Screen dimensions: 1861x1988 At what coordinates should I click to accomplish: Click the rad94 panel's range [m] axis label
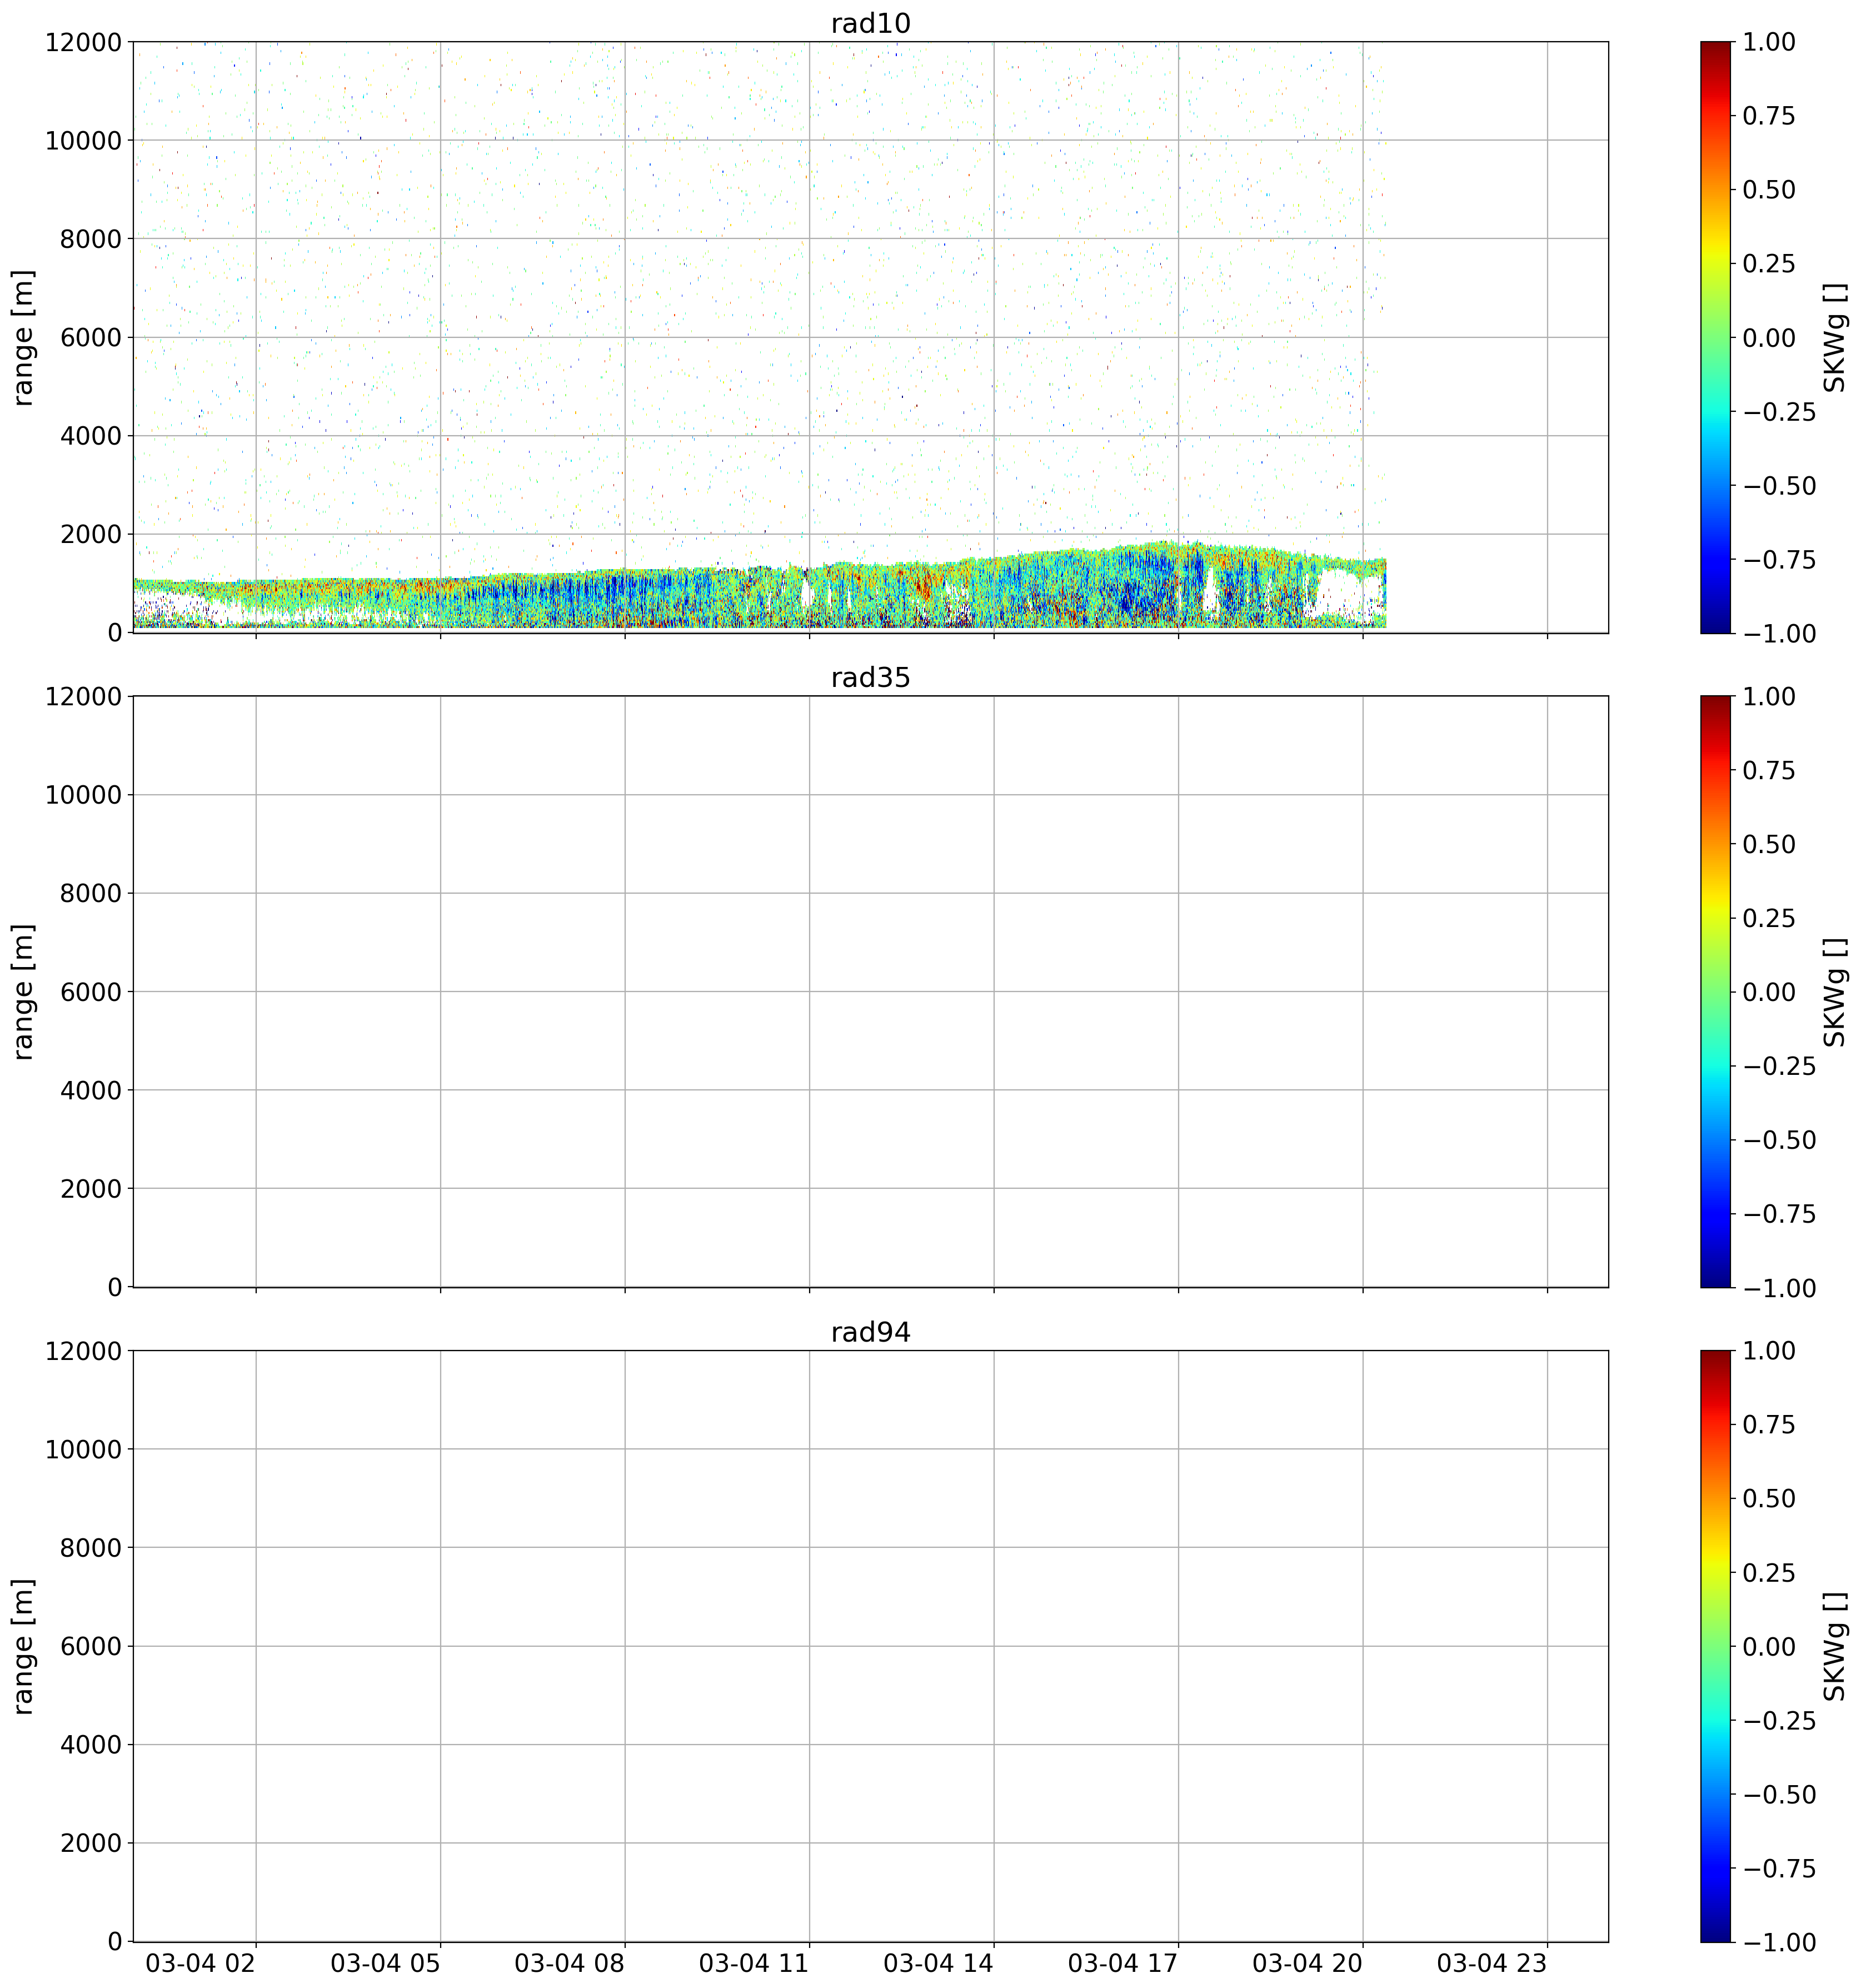23,1646
